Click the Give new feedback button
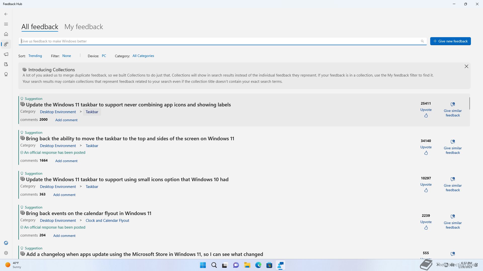This screenshot has width=483, height=271. pos(450,41)
